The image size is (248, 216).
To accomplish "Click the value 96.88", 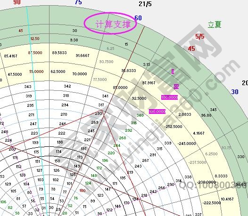I will 206,115.
